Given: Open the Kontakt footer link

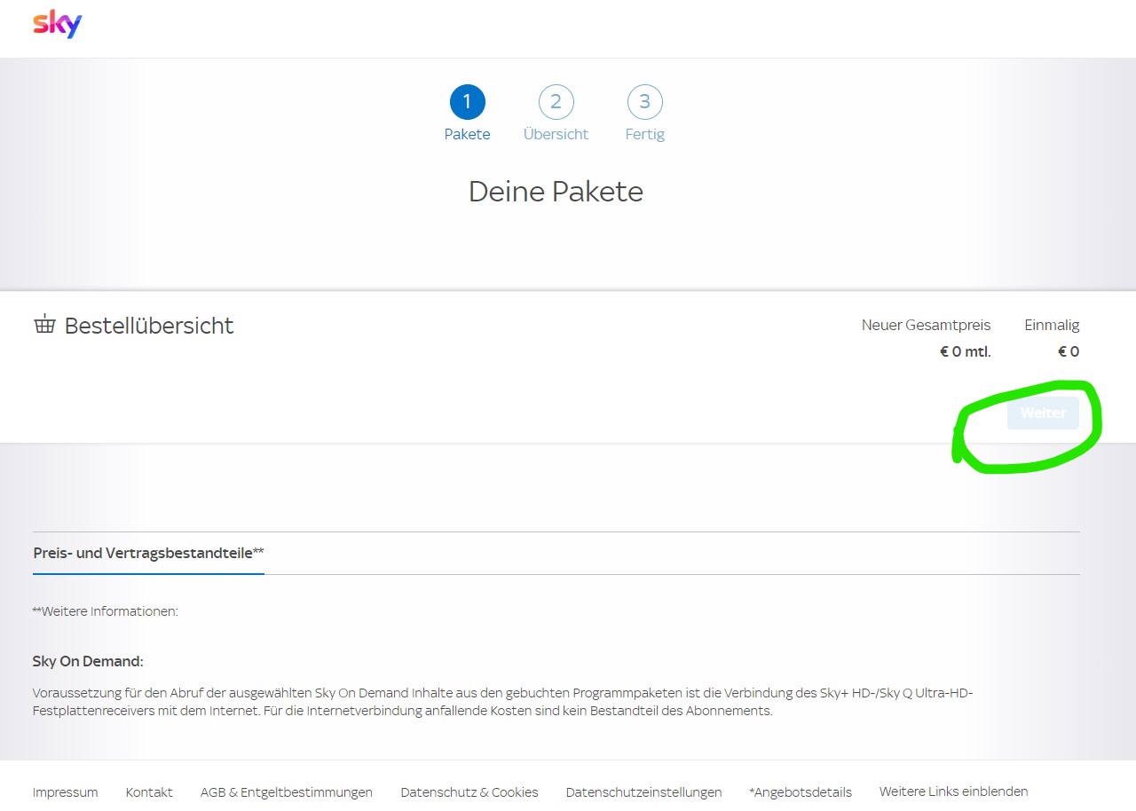Looking at the screenshot, I should point(149,792).
